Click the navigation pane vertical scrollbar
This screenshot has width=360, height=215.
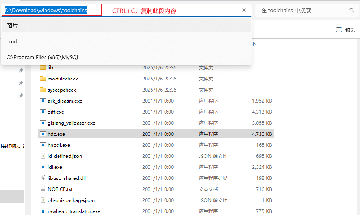pos(28,150)
